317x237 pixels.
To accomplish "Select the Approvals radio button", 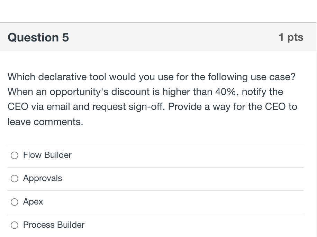I will tap(15, 179).
